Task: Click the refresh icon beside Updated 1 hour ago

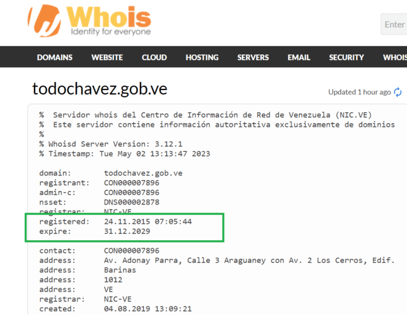Action: coord(398,92)
